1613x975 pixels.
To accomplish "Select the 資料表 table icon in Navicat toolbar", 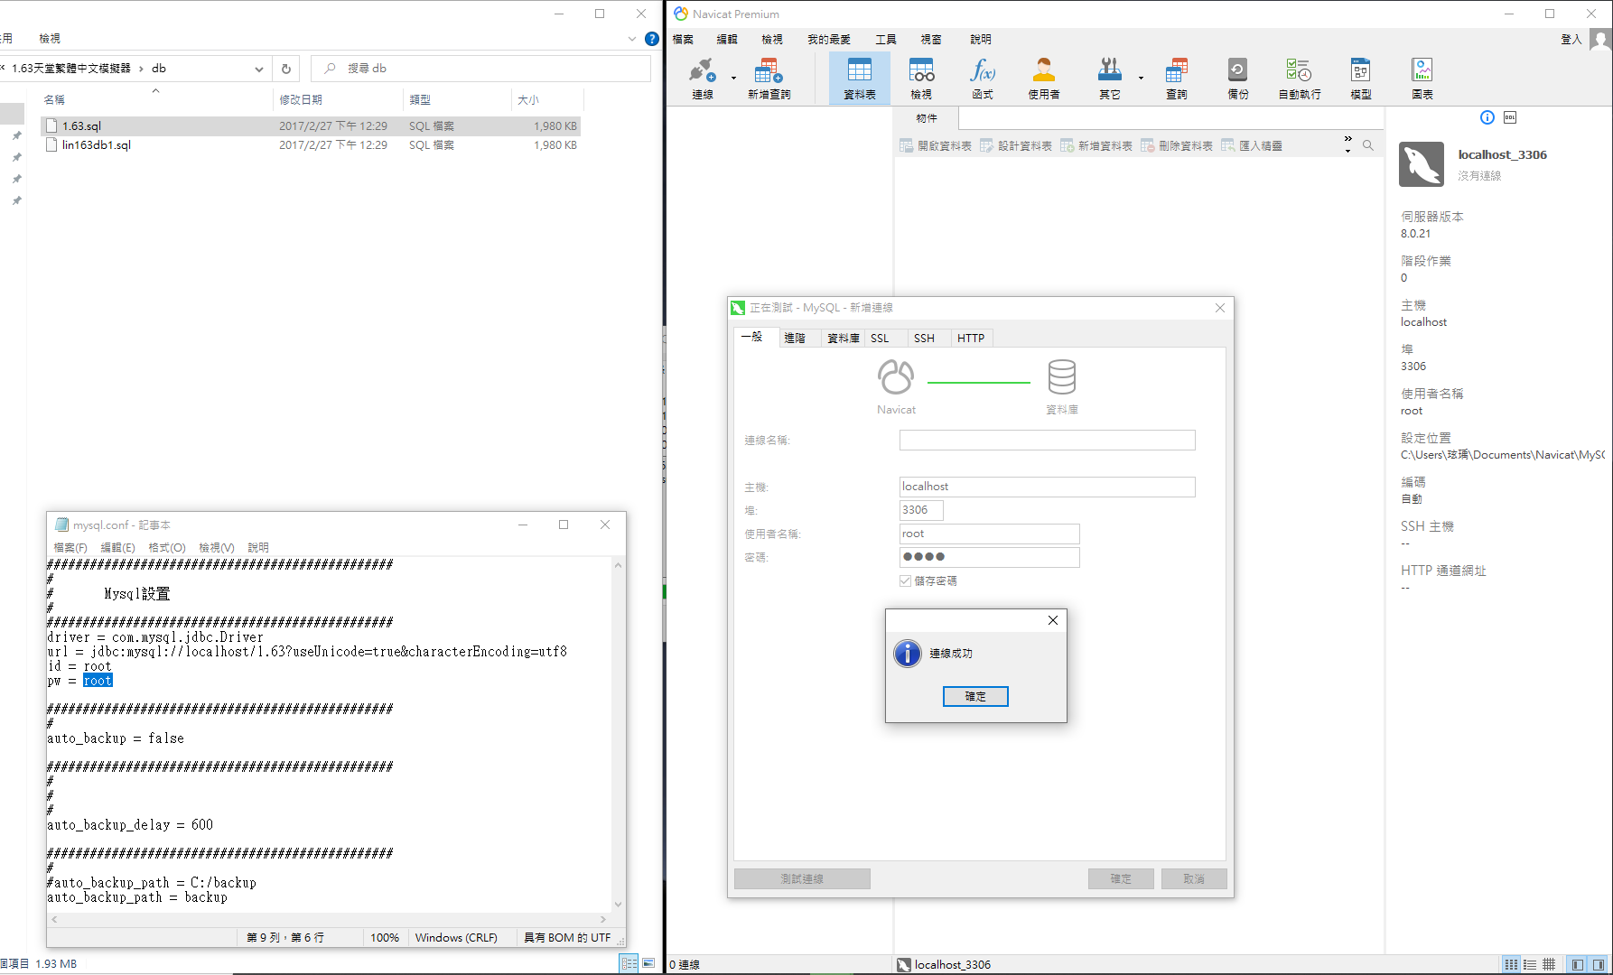I will tap(859, 79).
